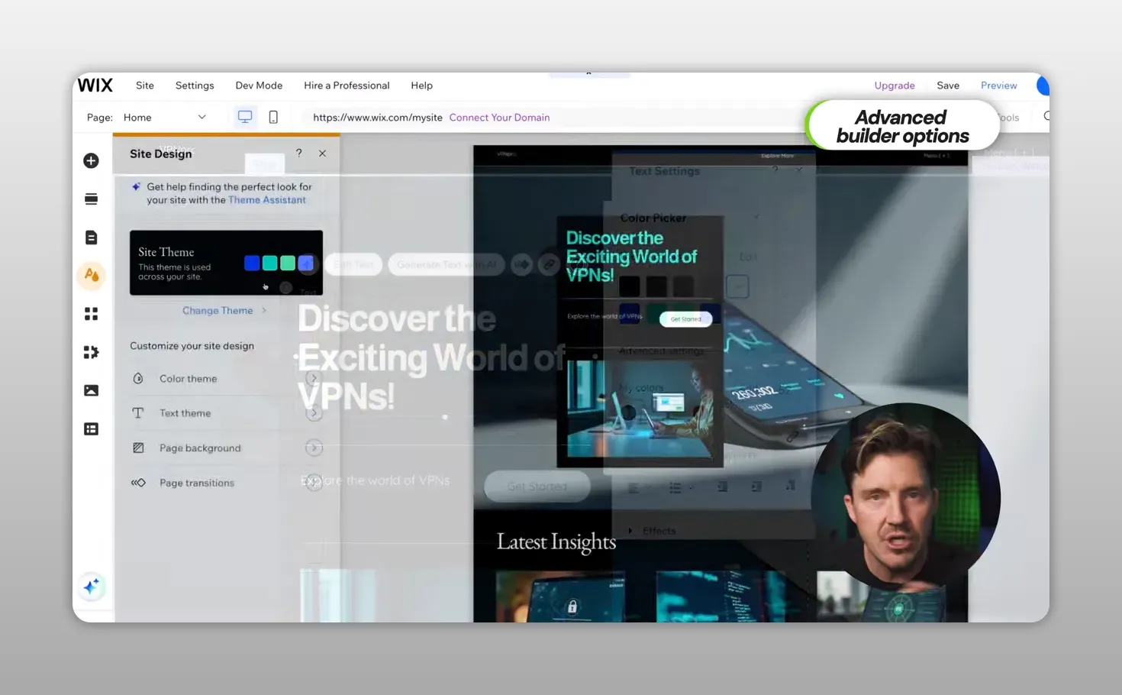Pick the teal swatch in Site Theme
Screen dimensions: 1122x695
point(269,263)
